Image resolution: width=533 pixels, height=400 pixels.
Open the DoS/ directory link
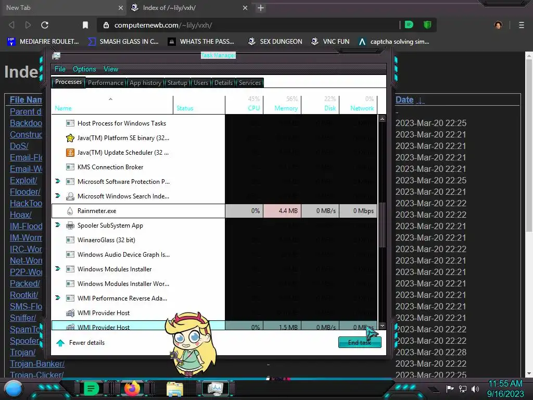(19, 146)
